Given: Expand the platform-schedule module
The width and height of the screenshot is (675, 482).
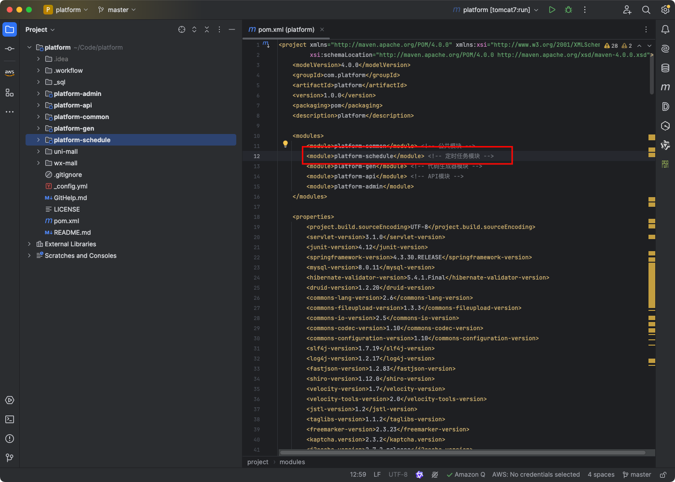Looking at the screenshot, I should (39, 140).
